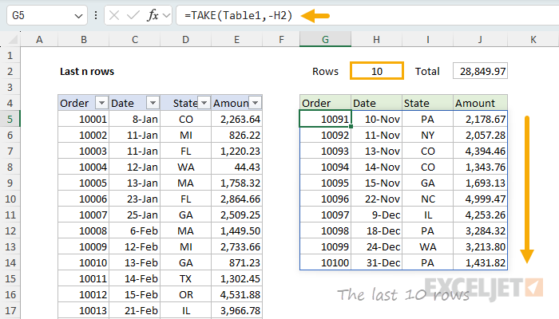Click state cell NC in results
The width and height of the screenshot is (559, 319).
click(x=427, y=199)
